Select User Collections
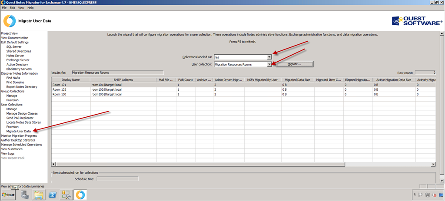Viewport: 445px width, 201px height. [12, 105]
